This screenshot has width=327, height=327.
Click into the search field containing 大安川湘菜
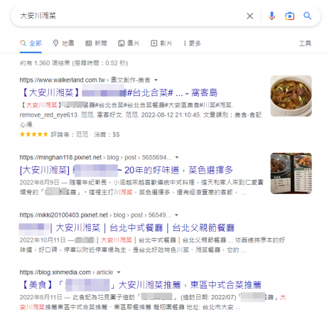130,16
